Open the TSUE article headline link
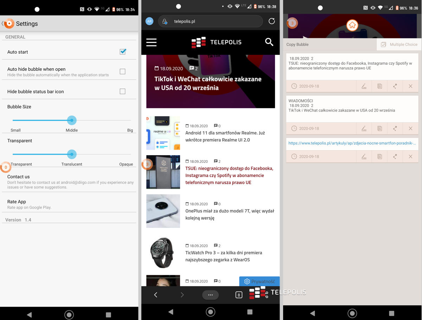 coord(229,175)
